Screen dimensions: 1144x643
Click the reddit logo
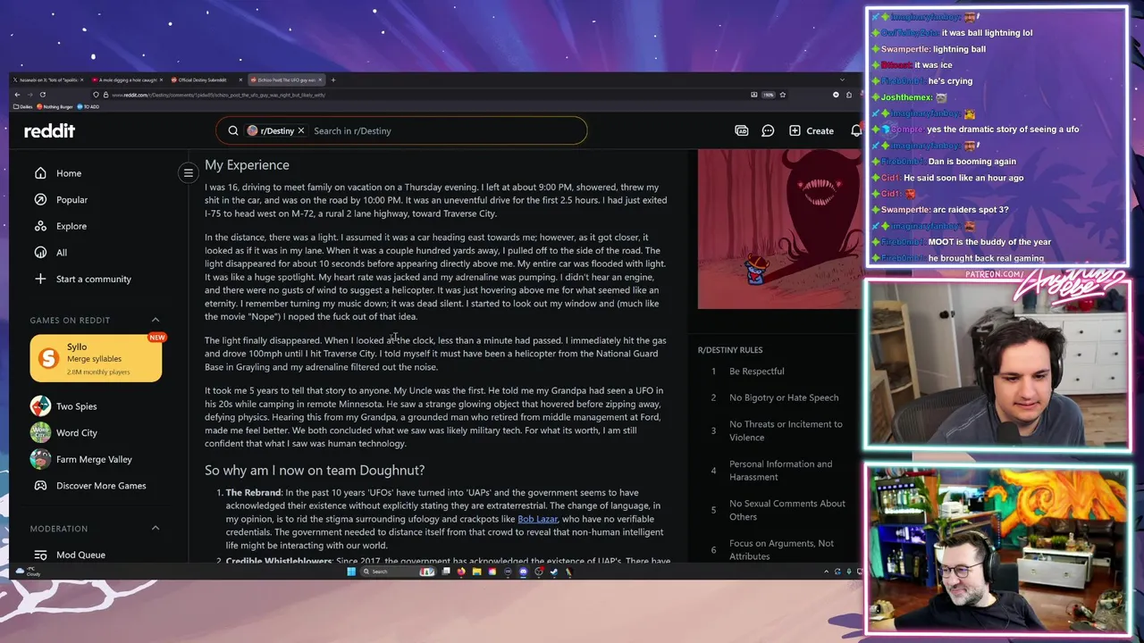(49, 130)
